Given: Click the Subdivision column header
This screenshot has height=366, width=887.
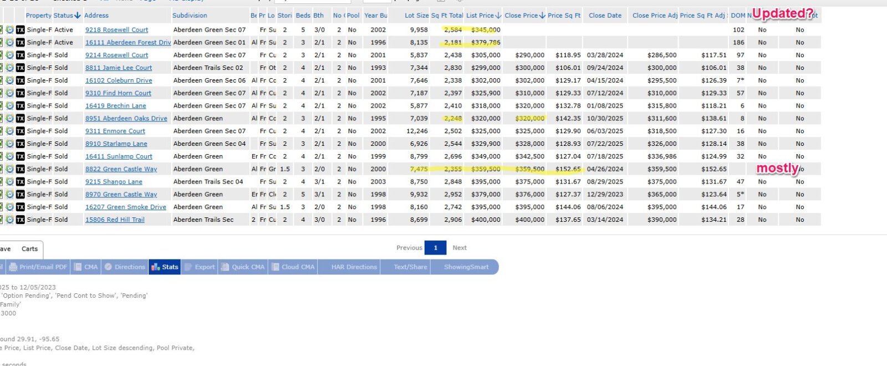Looking at the screenshot, I should coord(190,16).
